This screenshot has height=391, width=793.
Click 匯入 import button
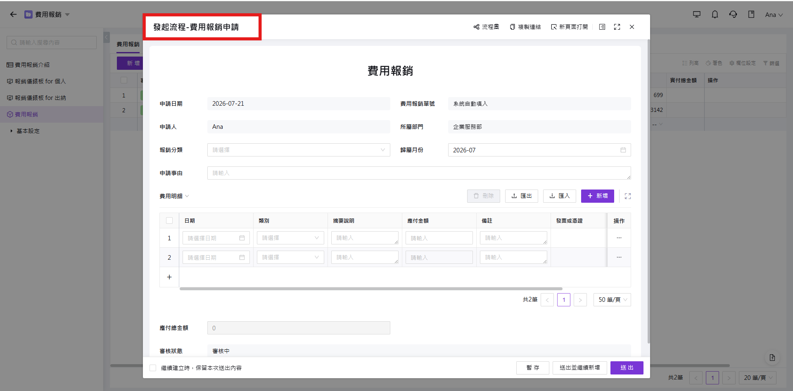click(560, 196)
